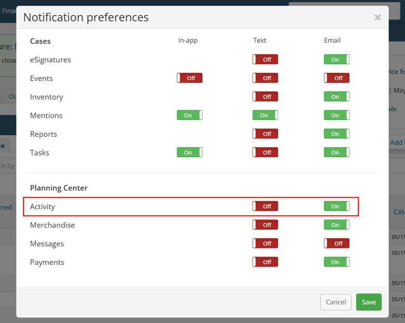Enable Payments Text notifications
The image size is (405, 323).
pos(265,262)
